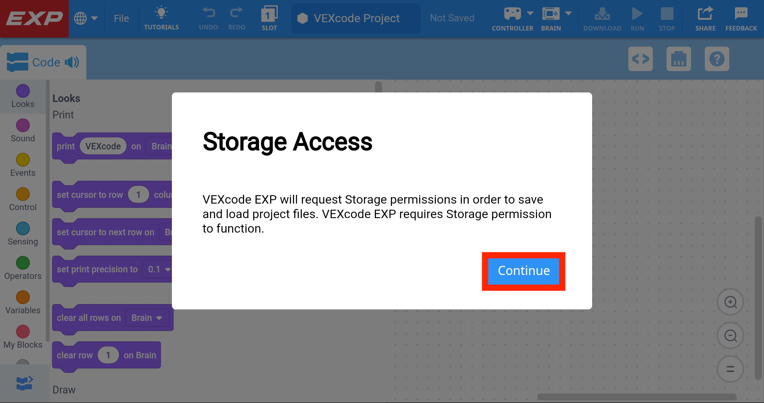The width and height of the screenshot is (764, 403).
Task: Zoom out of the workspace
Action: (730, 336)
